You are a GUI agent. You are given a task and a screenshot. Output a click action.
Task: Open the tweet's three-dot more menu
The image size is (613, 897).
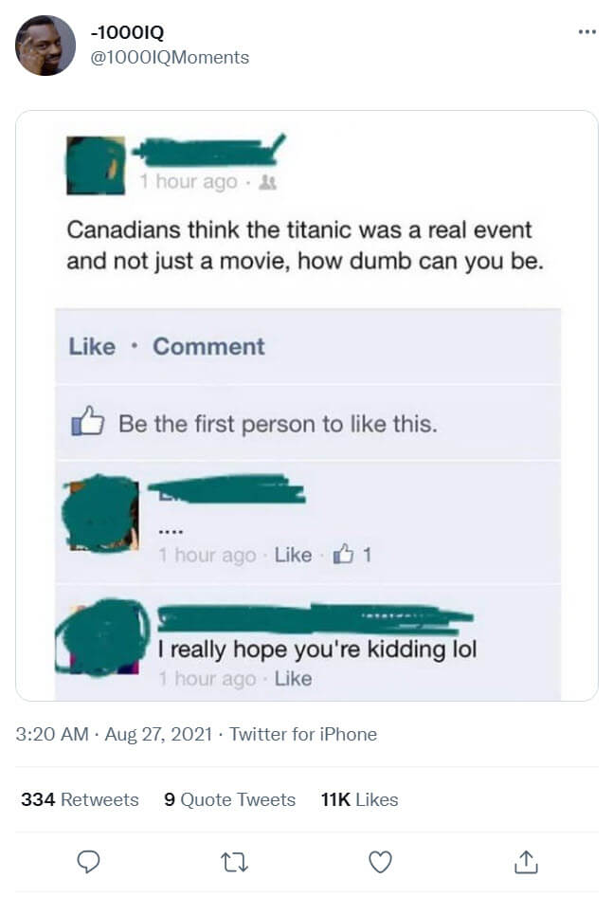click(x=587, y=32)
